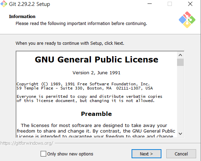201x161 pixels.
Task: Click the Git 2.29.2.2 Setup title text
Action: [x=30, y=4]
